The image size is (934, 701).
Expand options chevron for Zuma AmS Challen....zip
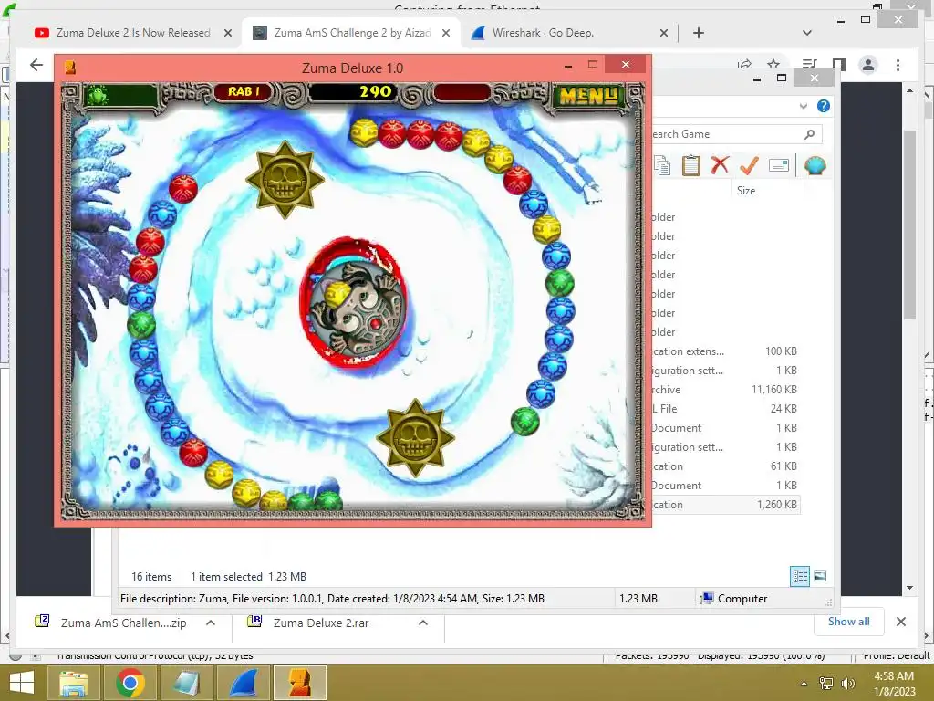pyautogui.click(x=211, y=623)
